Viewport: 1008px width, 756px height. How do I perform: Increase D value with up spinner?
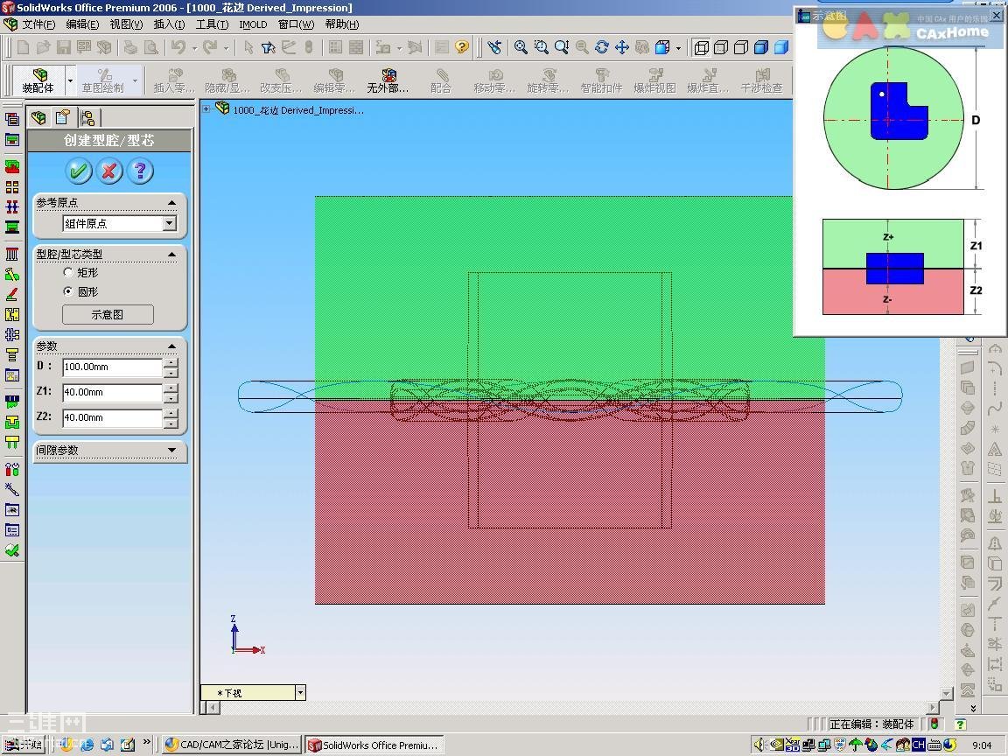[x=171, y=363]
